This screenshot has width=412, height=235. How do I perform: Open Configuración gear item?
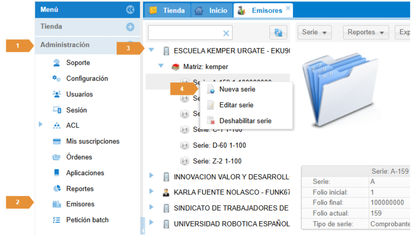[87, 78]
